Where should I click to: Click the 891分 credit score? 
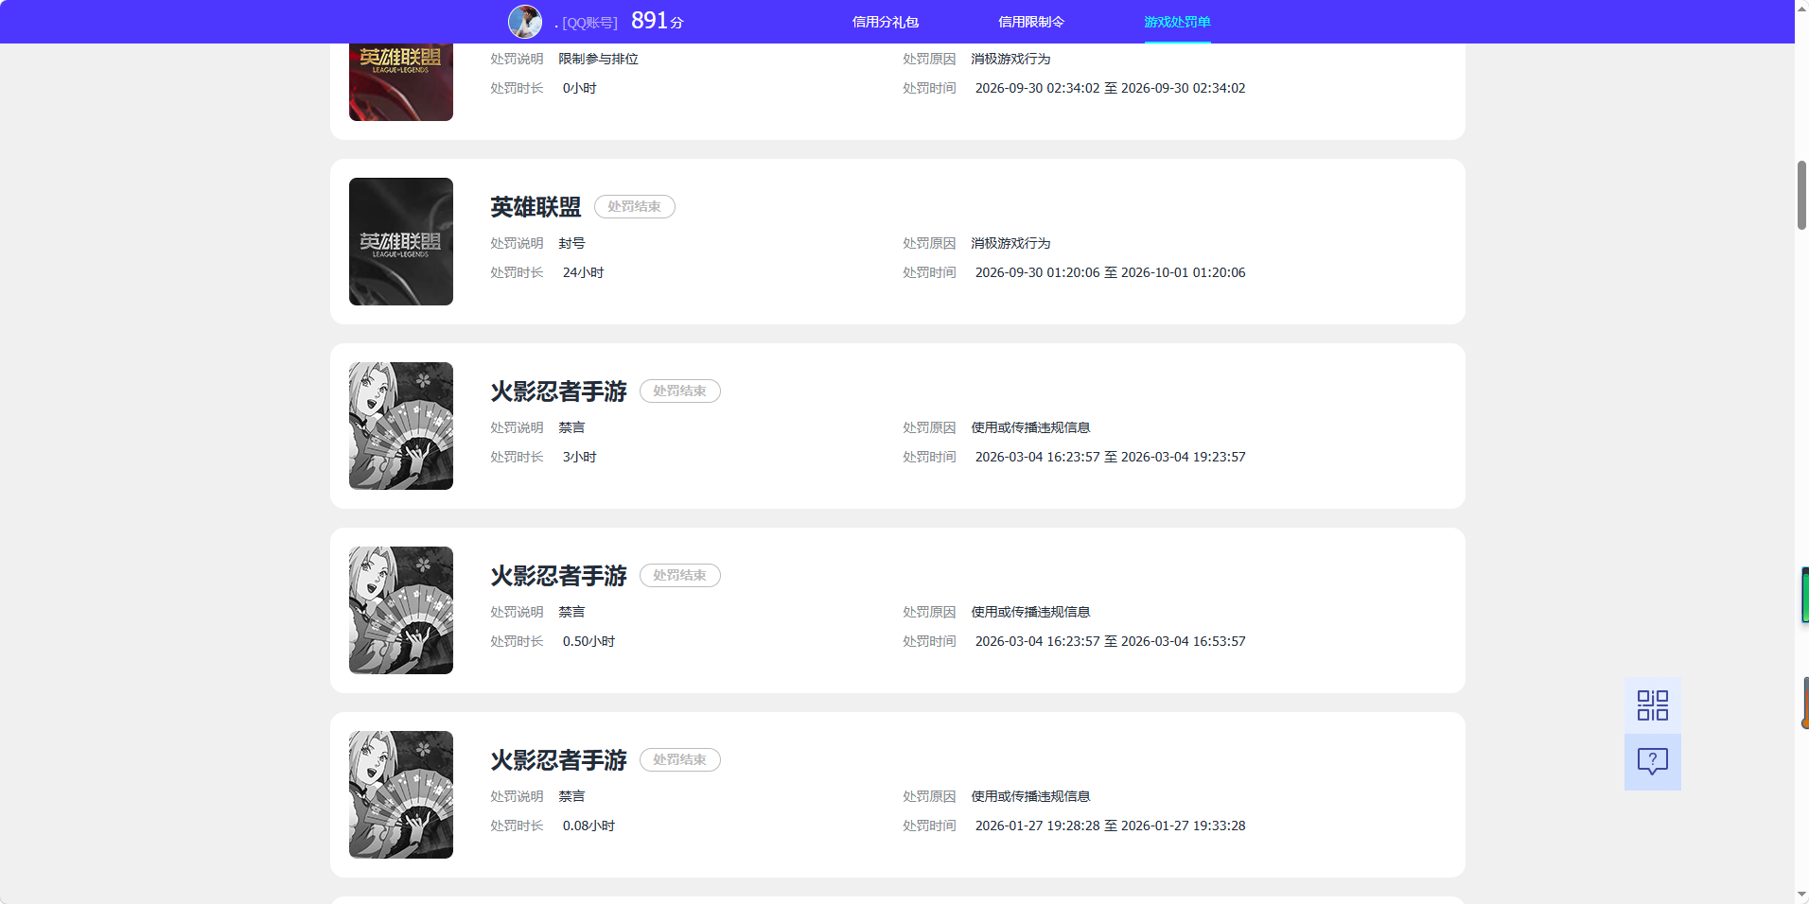657,21
